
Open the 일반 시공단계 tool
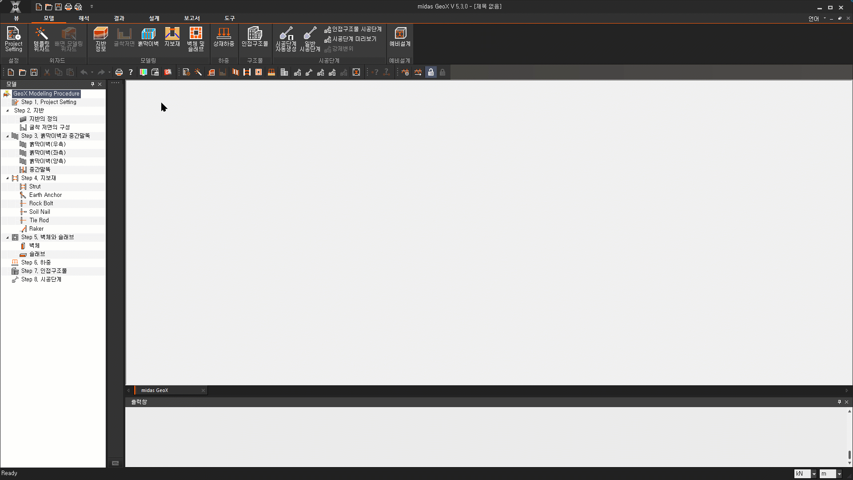pos(310,39)
